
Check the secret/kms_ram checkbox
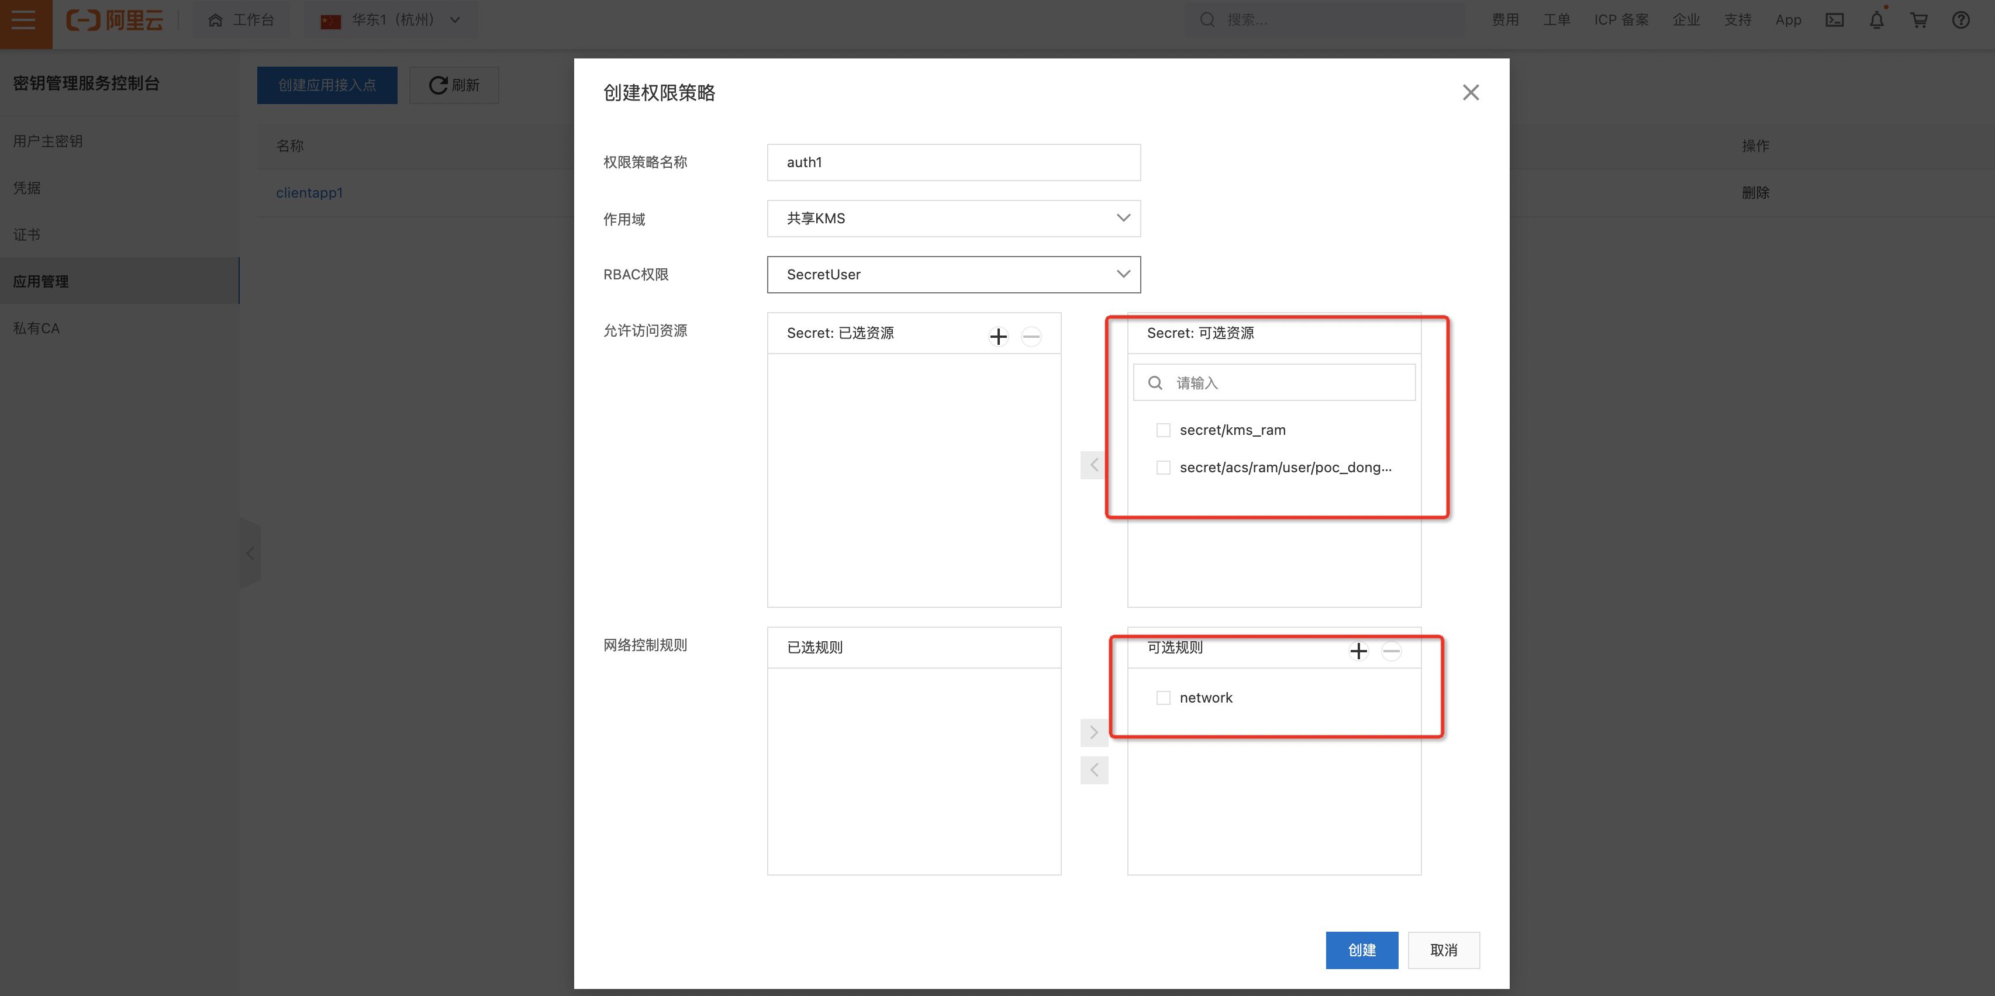(x=1163, y=430)
